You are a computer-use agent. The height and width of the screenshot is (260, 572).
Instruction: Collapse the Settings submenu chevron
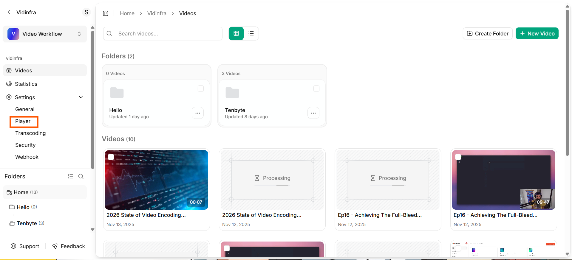(x=81, y=97)
